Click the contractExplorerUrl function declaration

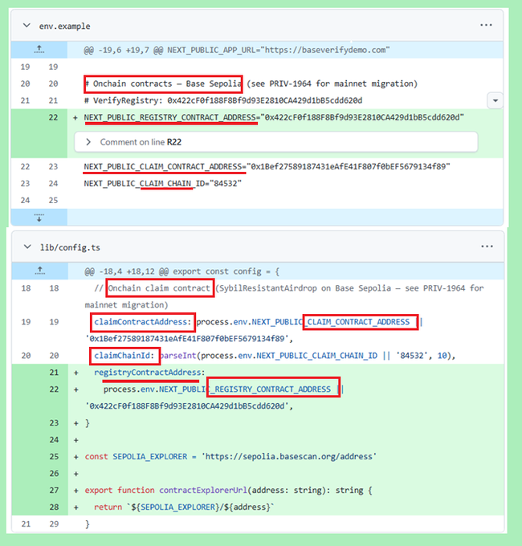(228, 491)
